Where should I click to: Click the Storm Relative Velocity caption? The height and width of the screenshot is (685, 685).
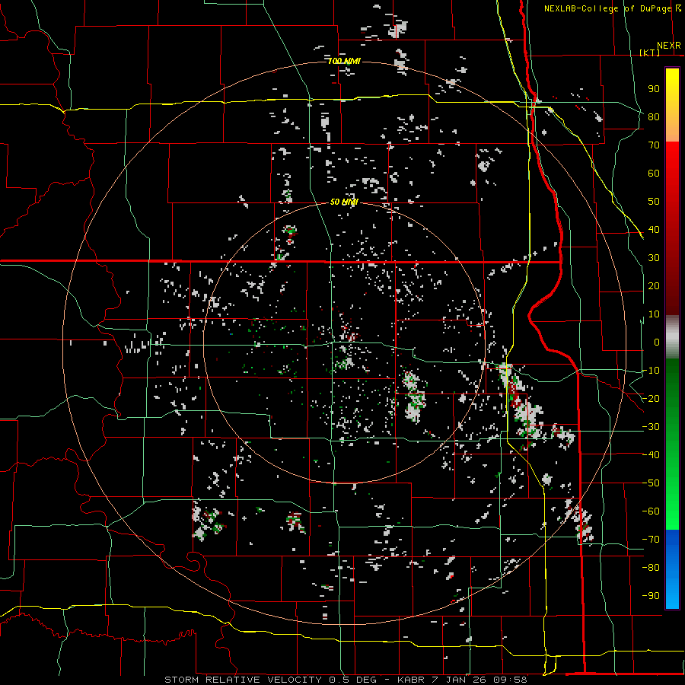(346, 680)
